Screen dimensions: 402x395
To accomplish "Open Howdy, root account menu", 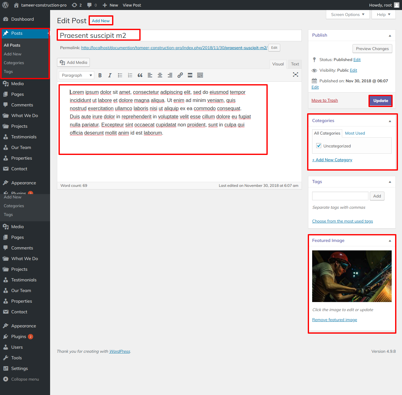I will (384, 5).
